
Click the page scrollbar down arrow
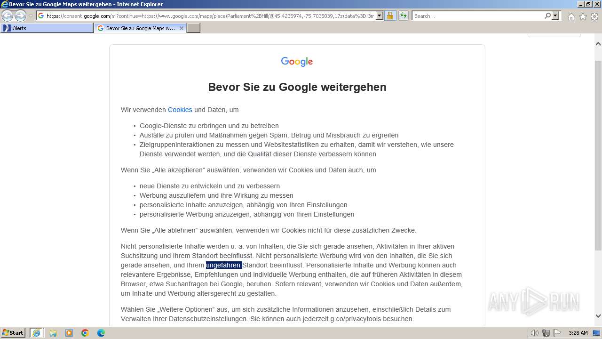coord(598,316)
